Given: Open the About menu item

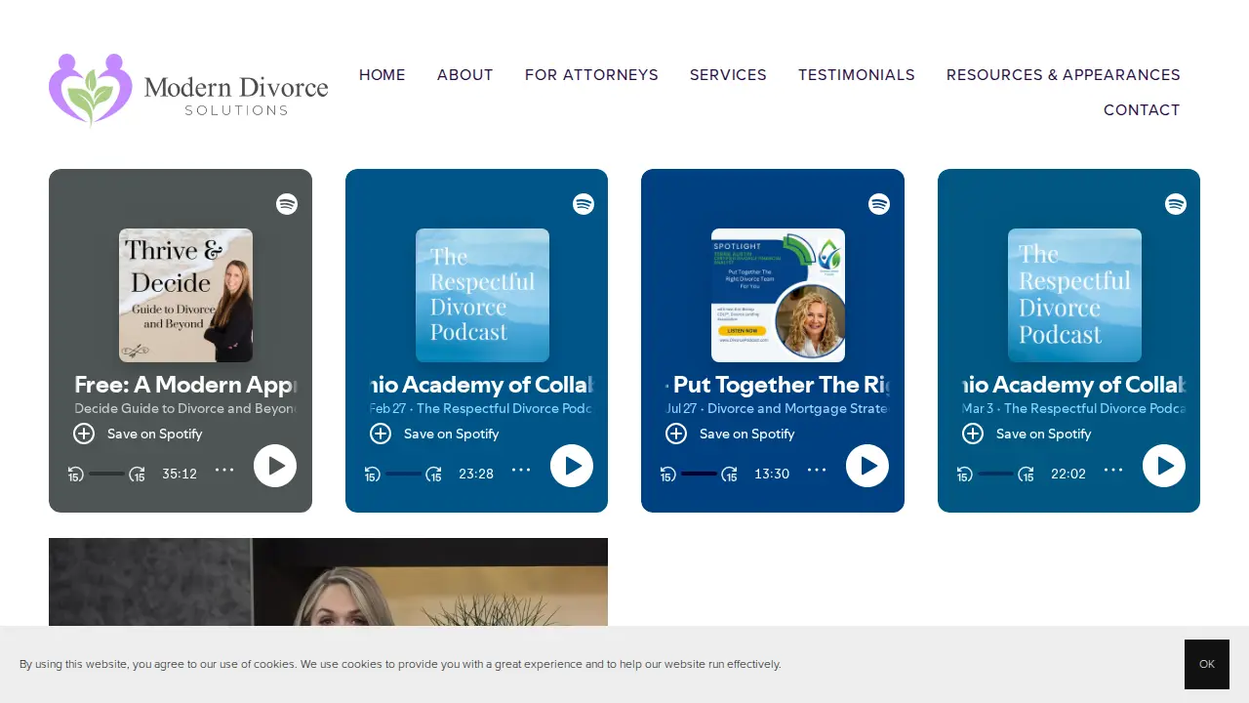Looking at the screenshot, I should (x=465, y=75).
